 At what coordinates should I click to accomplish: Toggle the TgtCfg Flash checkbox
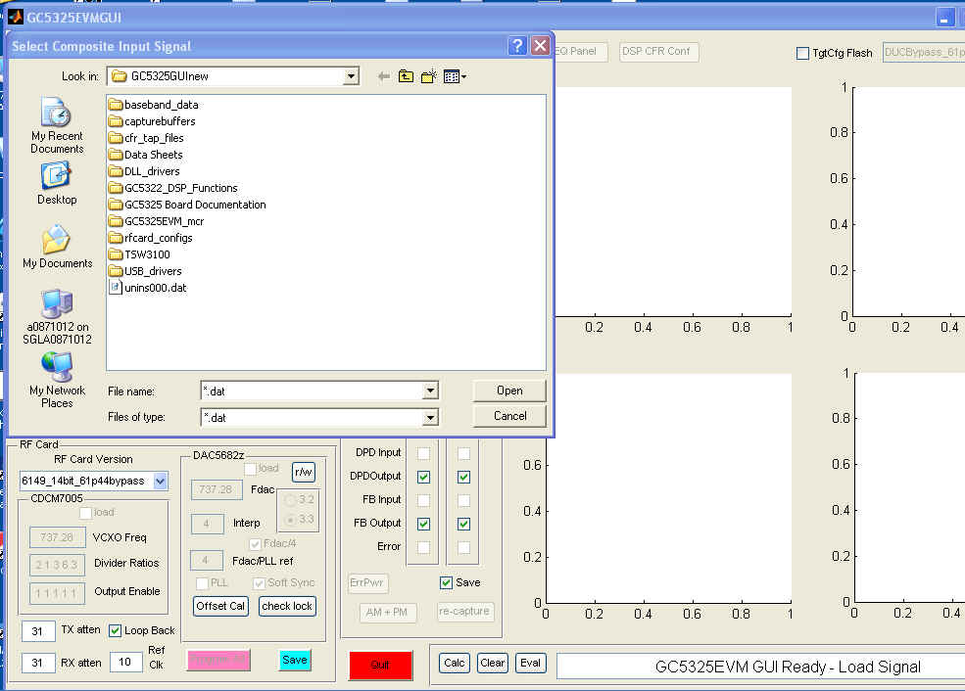tap(802, 54)
